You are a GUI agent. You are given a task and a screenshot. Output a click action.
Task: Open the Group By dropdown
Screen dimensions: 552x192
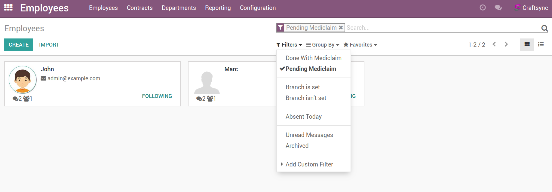pos(323,45)
